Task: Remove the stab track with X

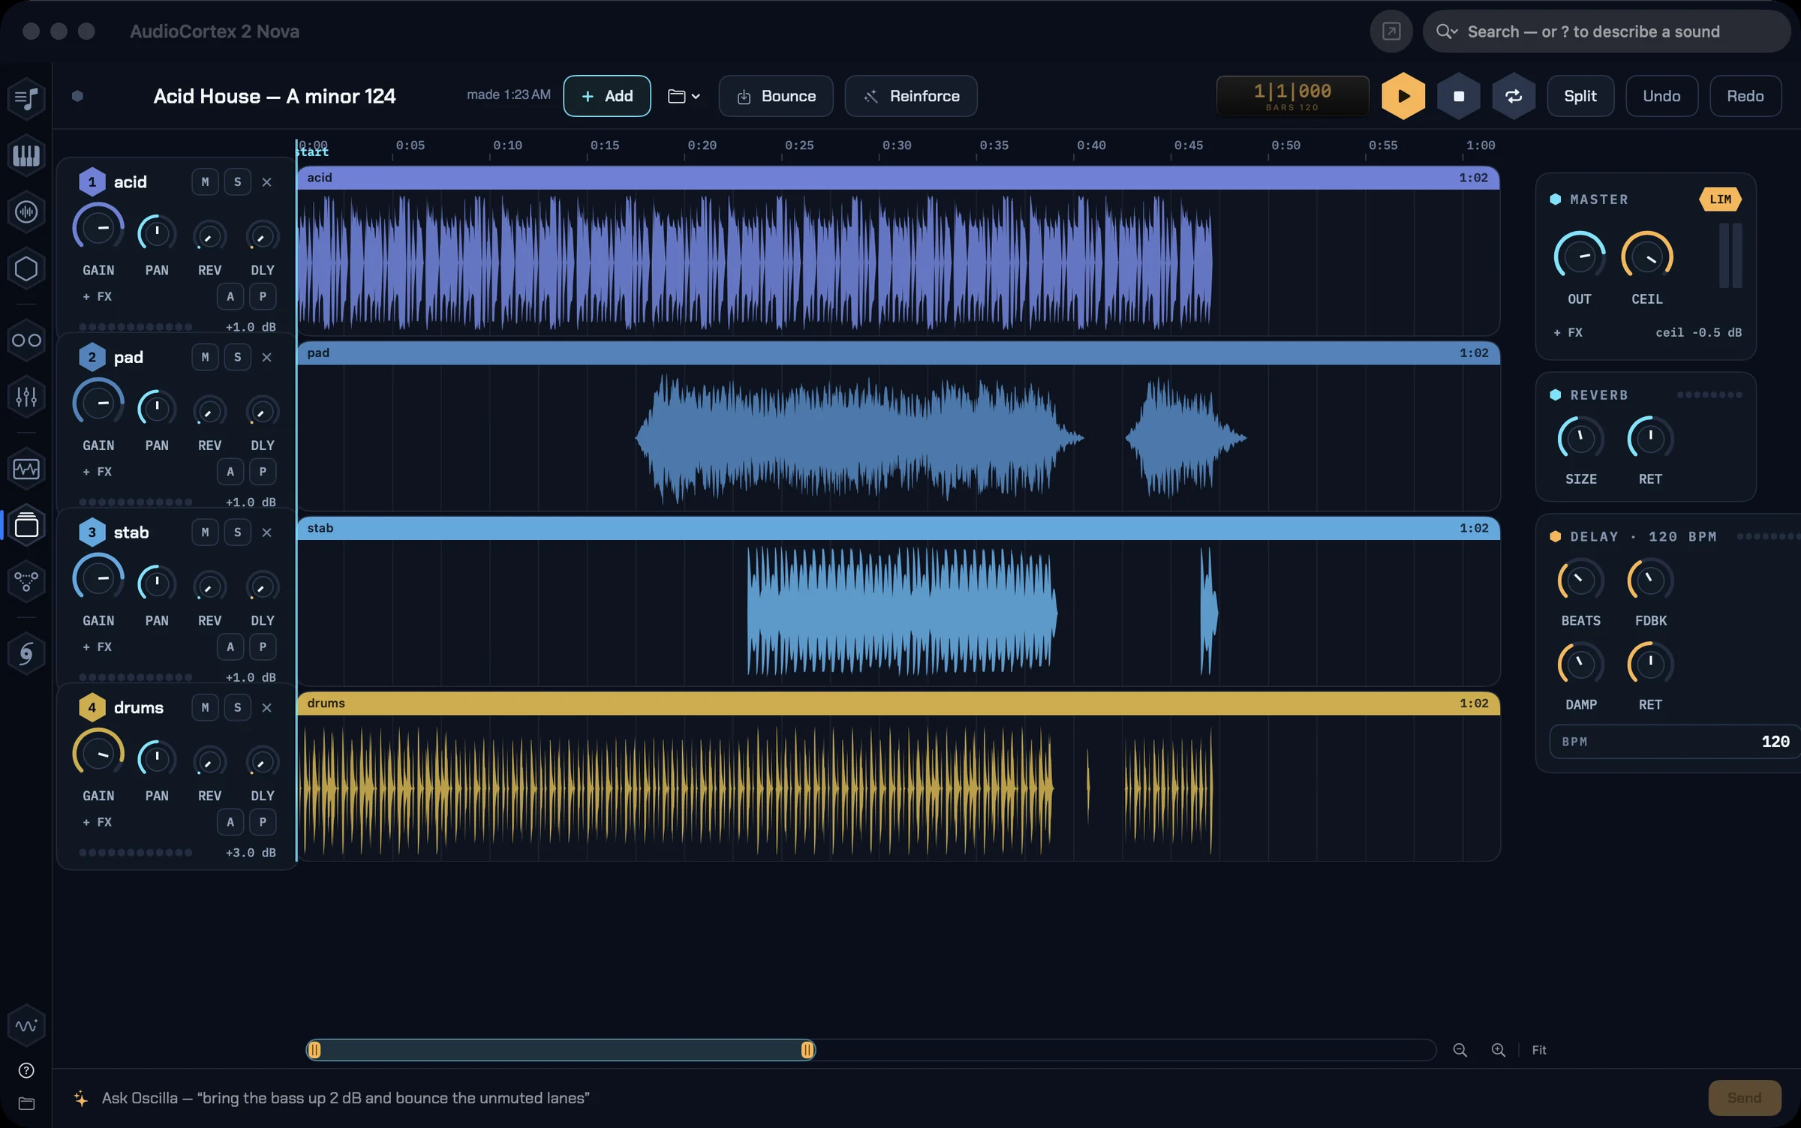Action: [x=266, y=532]
